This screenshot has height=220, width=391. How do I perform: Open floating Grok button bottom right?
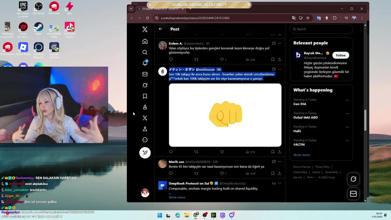[353, 179]
